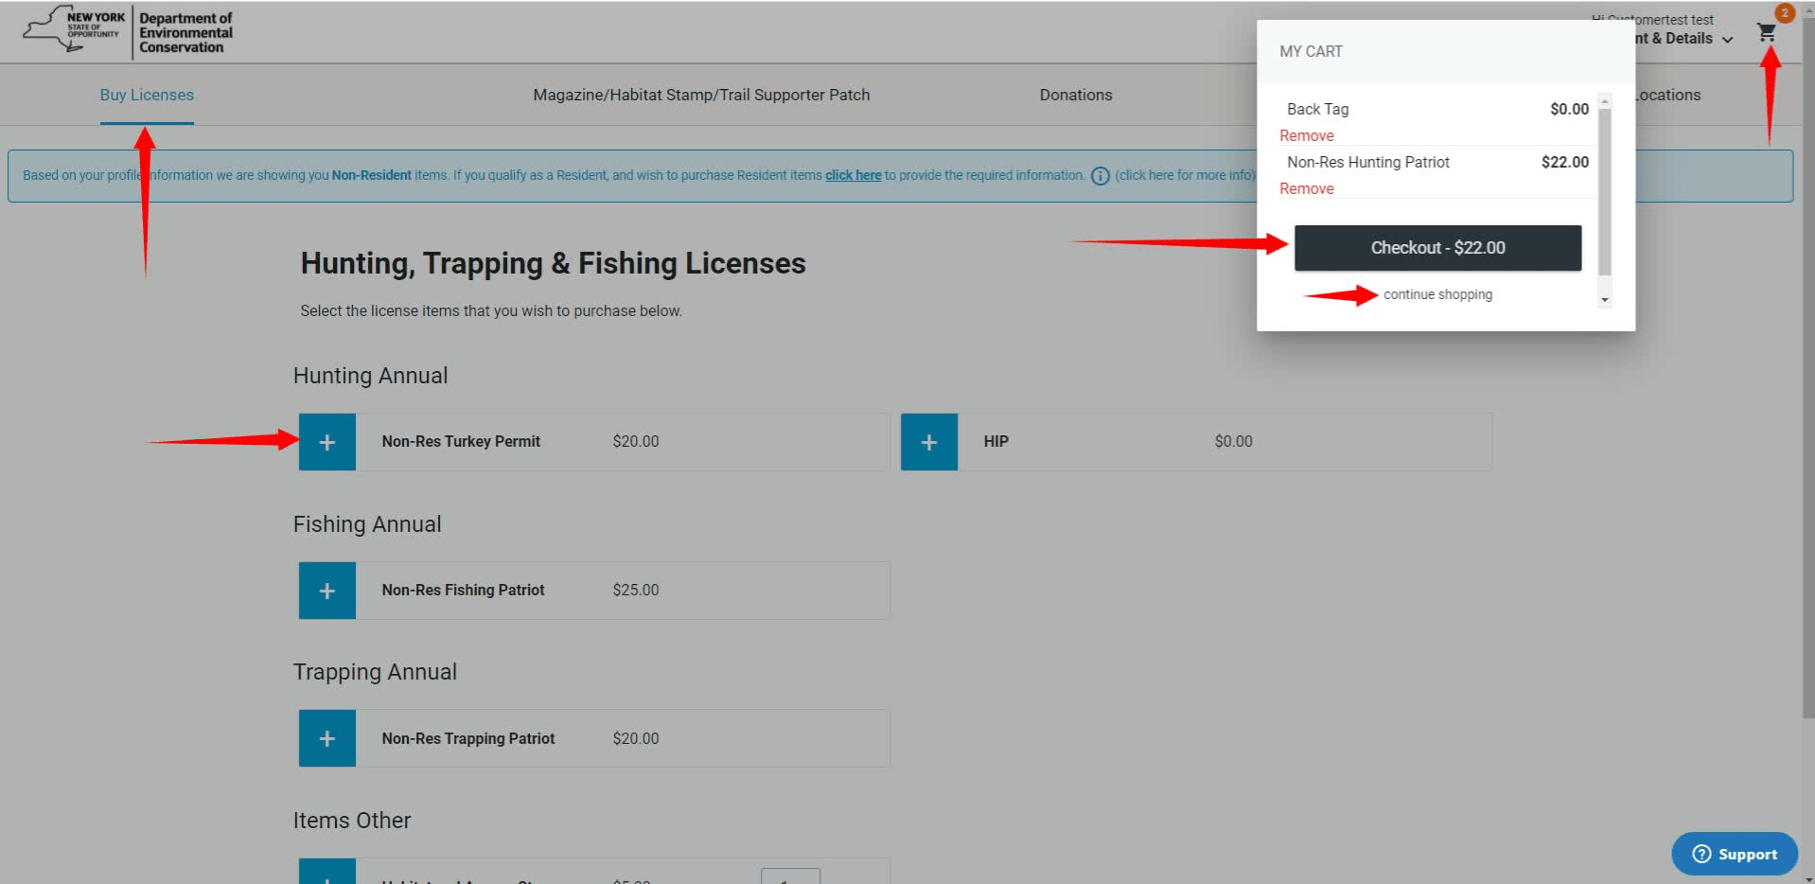Screen dimensions: 1815x884
Task: Click the continue shopping link
Action: (x=1436, y=294)
